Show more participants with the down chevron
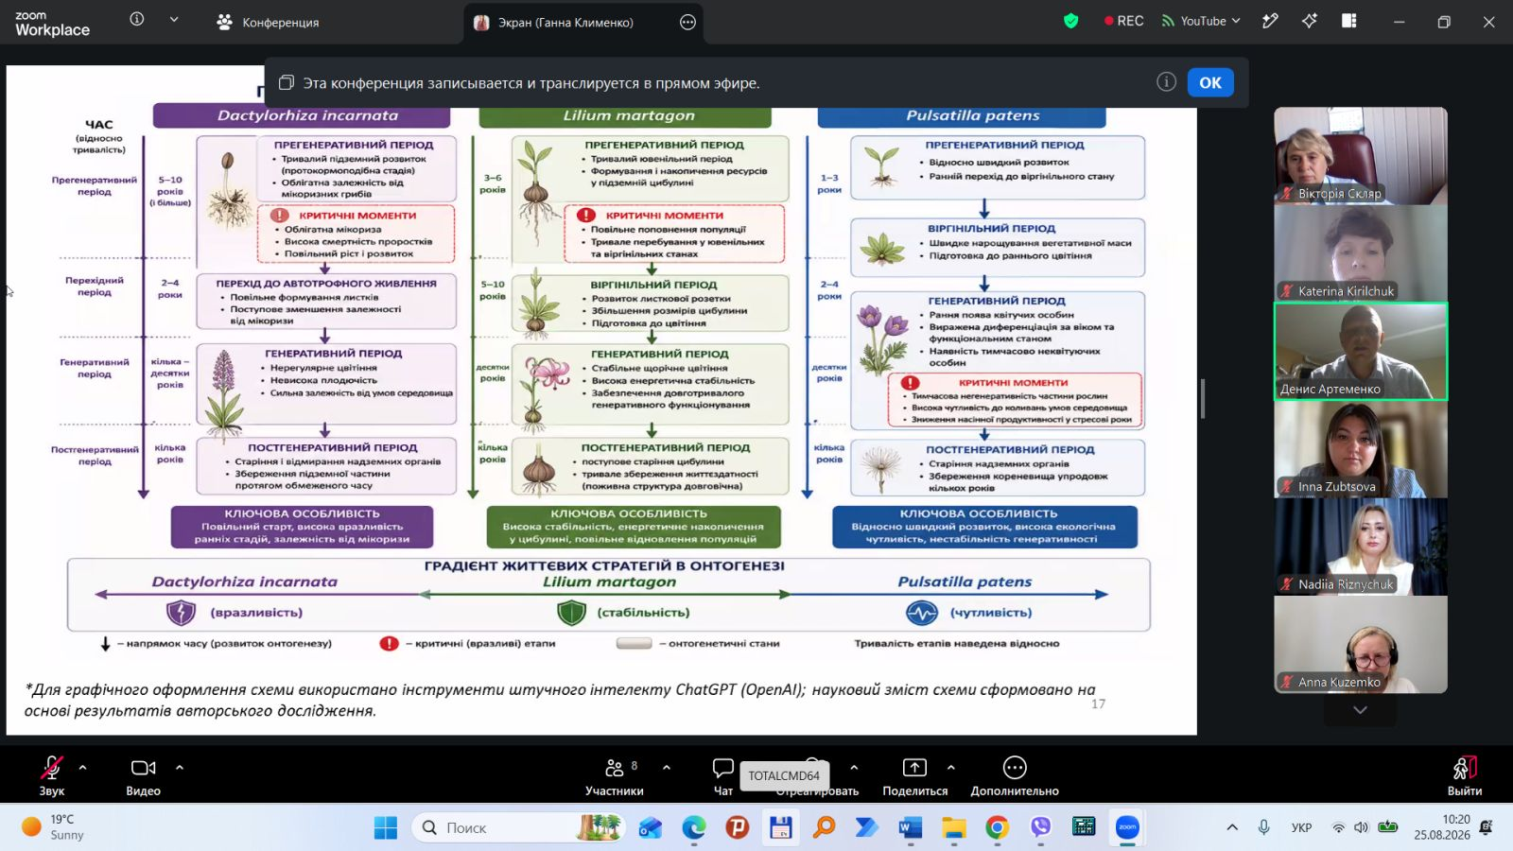Screen dimensions: 1513x851 tap(1360, 710)
